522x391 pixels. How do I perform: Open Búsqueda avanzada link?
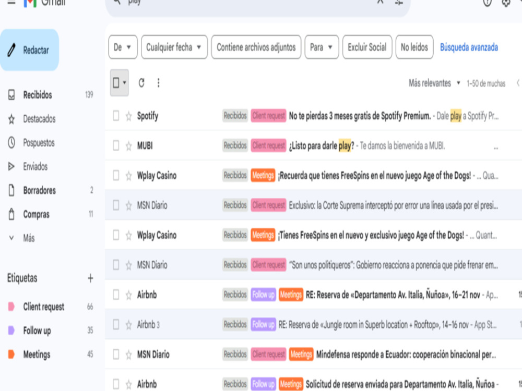469,47
